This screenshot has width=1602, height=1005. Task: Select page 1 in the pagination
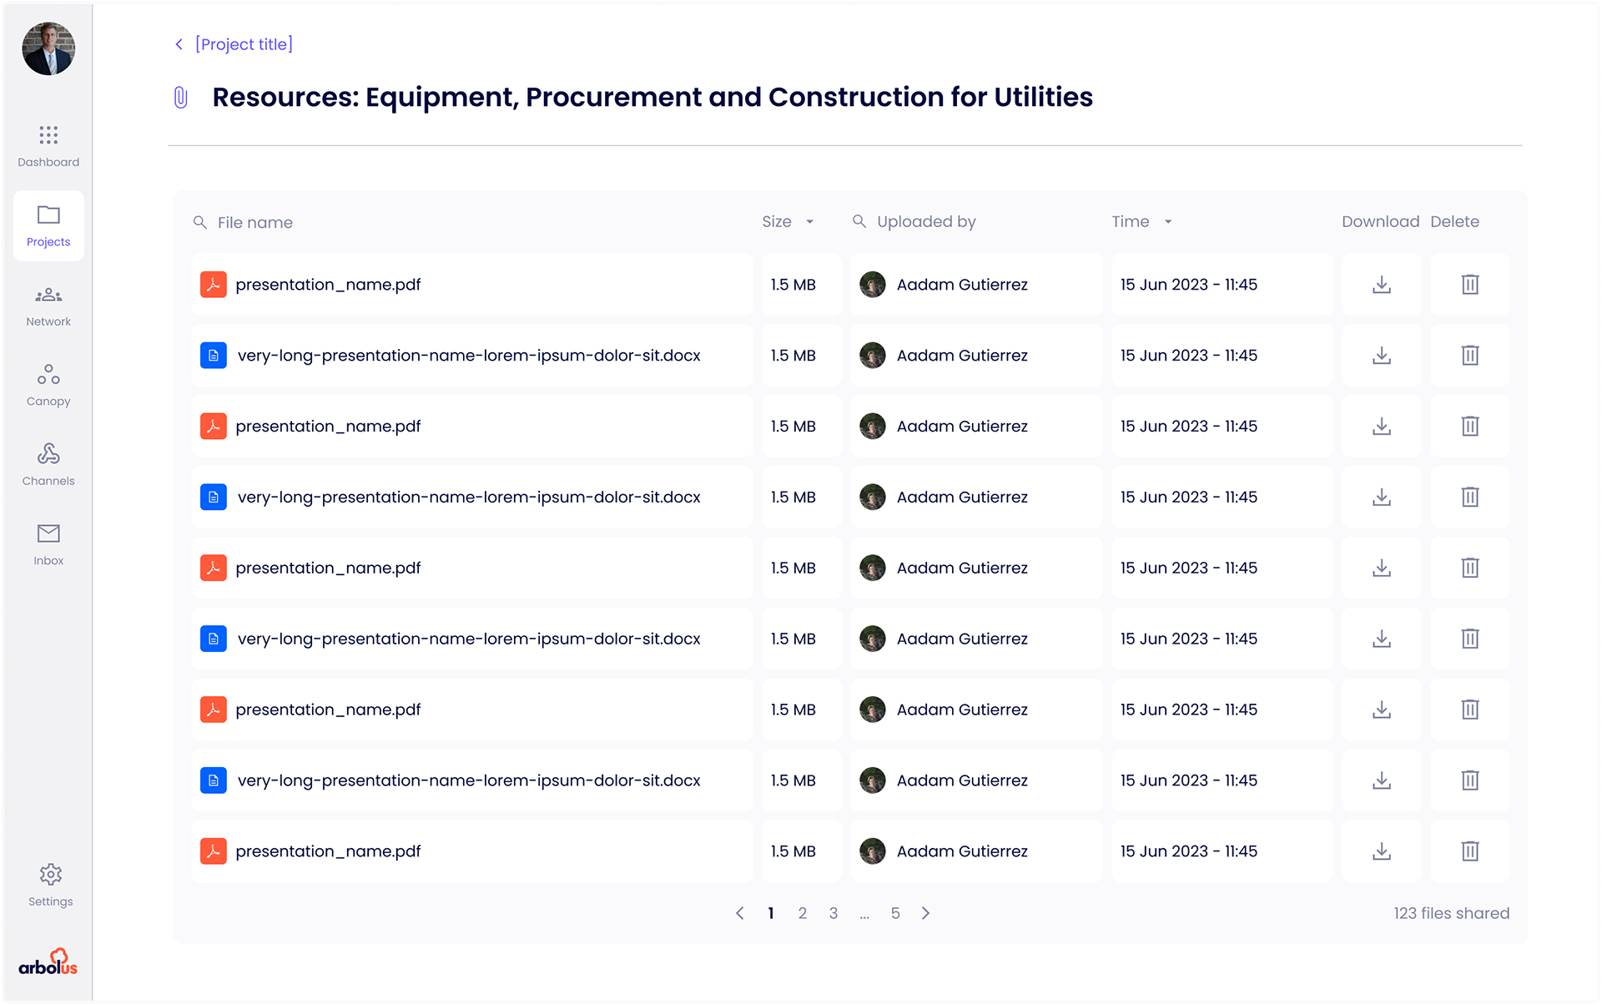pos(771,914)
